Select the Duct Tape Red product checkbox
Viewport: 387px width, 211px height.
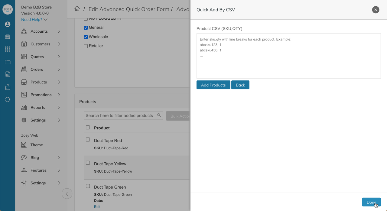(88, 140)
